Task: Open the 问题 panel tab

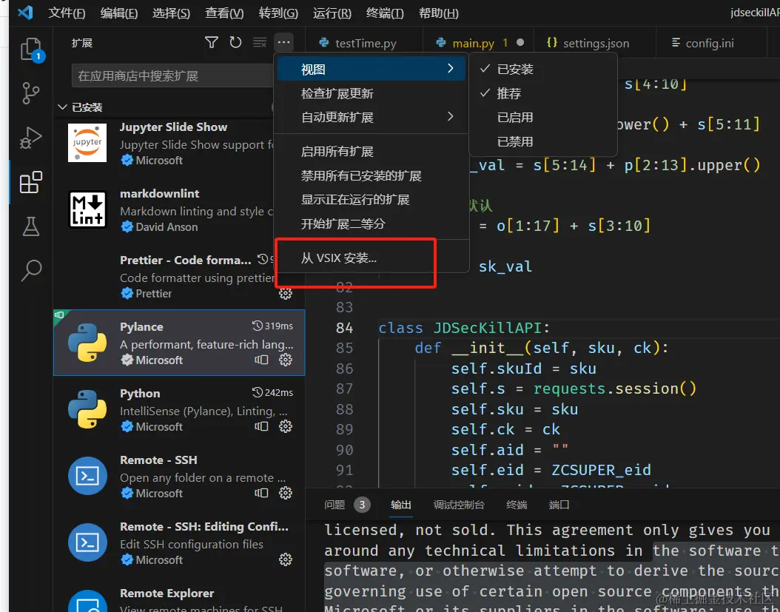Action: [x=347, y=505]
